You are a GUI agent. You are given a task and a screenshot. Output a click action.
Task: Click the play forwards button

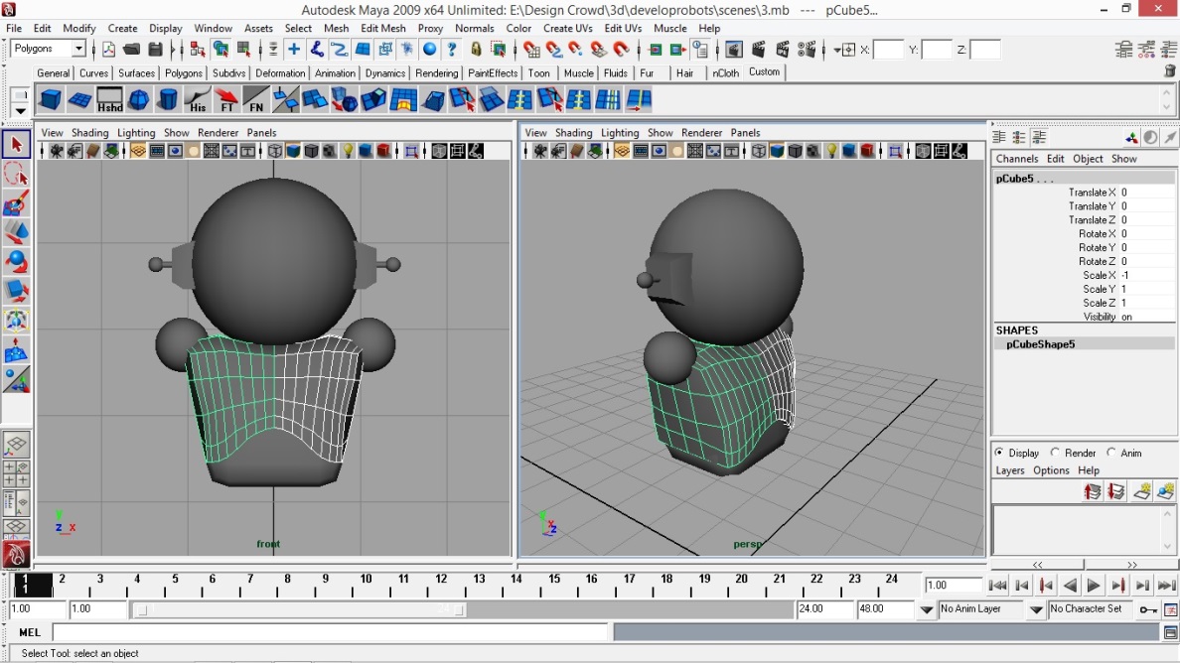pos(1094,585)
